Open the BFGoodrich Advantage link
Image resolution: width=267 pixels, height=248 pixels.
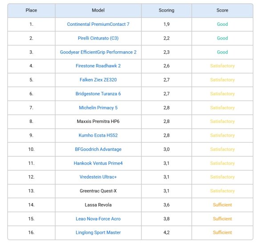98,149
